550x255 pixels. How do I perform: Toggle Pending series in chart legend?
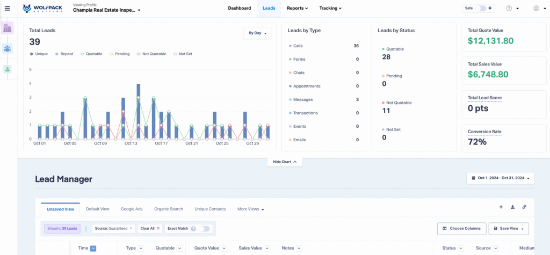click(119, 54)
